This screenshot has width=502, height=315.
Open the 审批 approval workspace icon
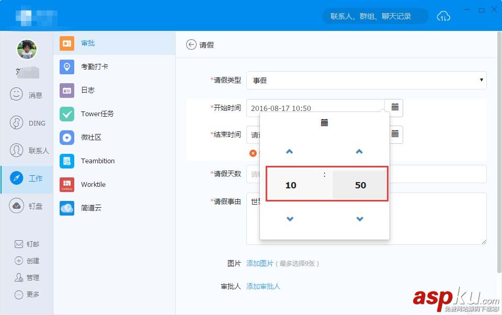67,43
